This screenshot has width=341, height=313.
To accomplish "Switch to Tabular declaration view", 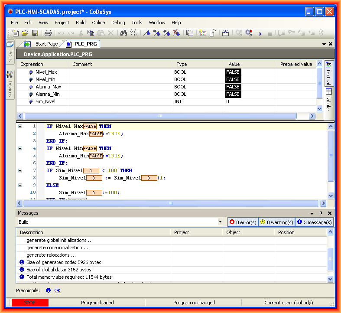I will coord(328,100).
